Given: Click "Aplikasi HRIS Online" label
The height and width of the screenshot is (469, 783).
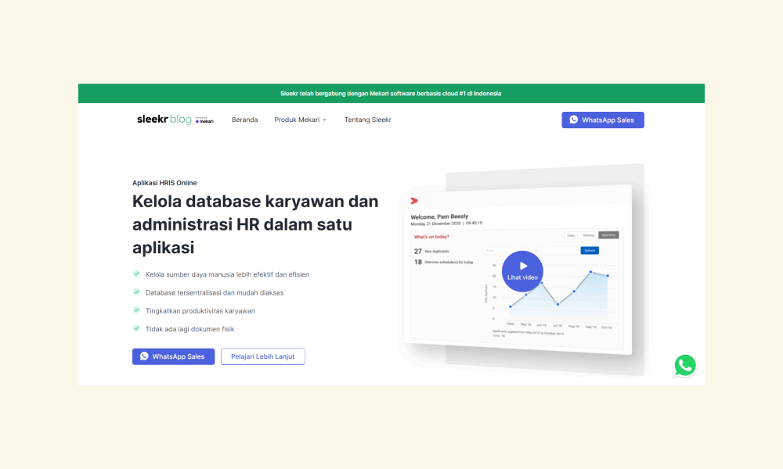Looking at the screenshot, I should click(164, 183).
